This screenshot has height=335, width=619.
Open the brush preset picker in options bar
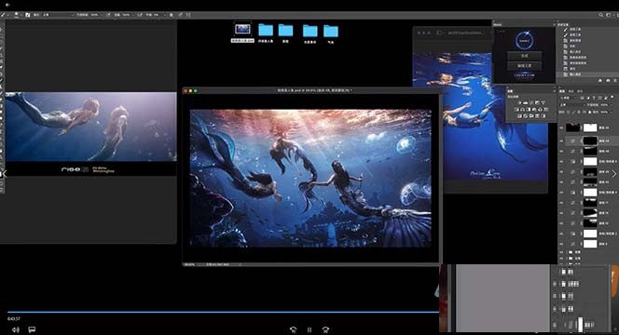[x=16, y=15]
